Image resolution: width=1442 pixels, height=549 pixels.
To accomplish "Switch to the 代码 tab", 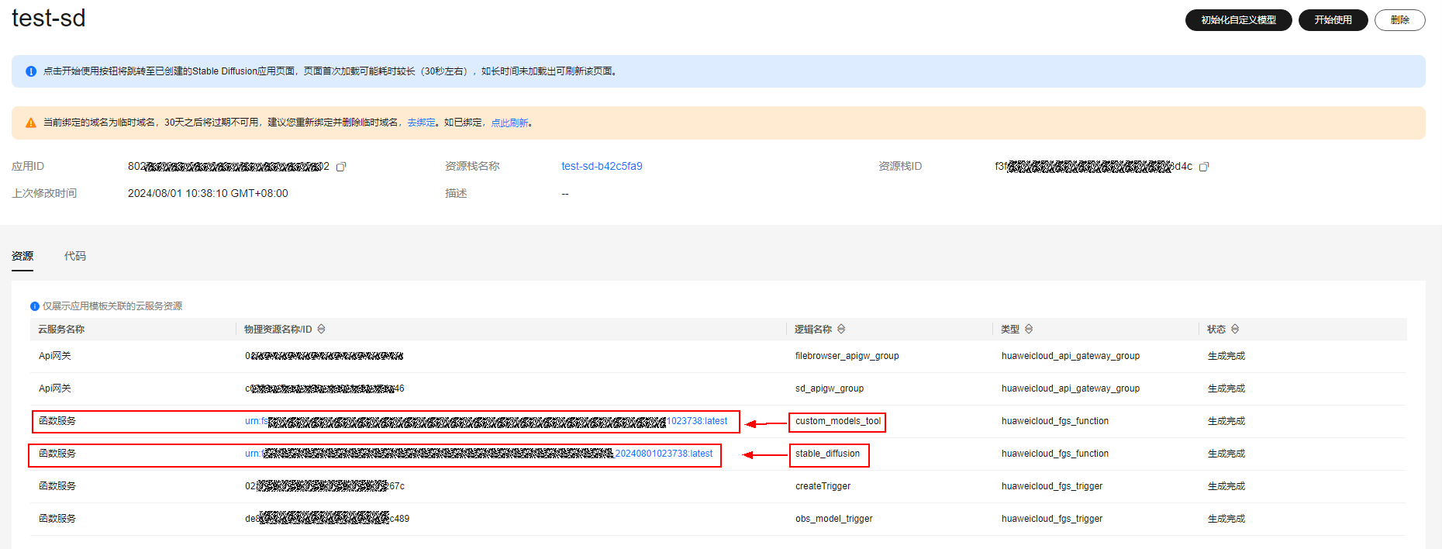I will tap(75, 256).
